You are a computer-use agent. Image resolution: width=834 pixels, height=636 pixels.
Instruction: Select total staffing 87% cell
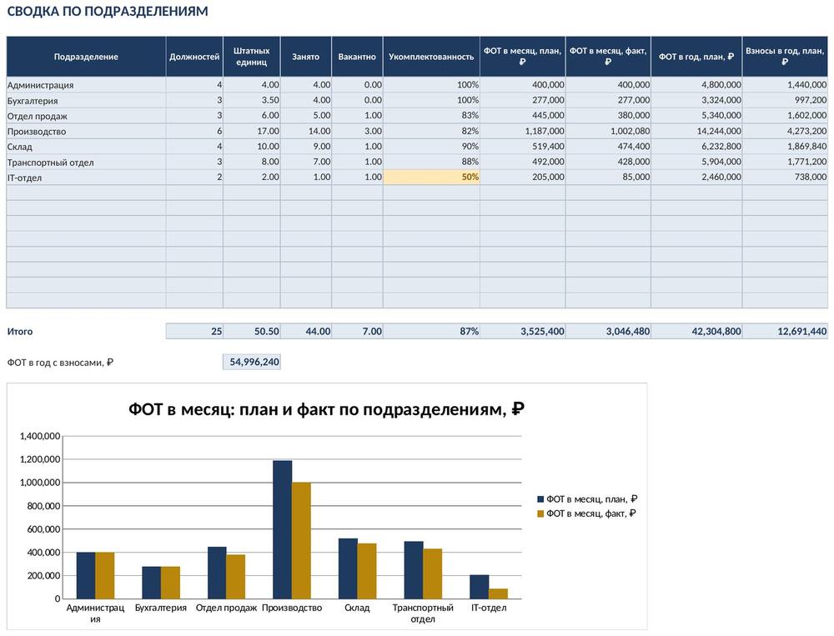pyautogui.click(x=431, y=331)
